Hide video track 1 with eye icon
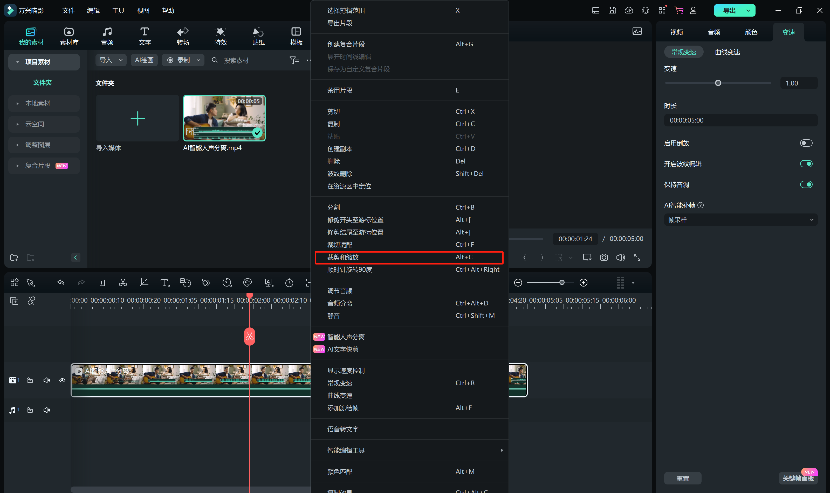The height and width of the screenshot is (493, 830). pos(62,380)
